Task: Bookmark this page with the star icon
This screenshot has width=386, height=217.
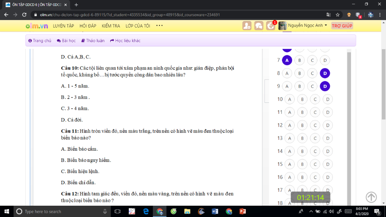Action: click(x=337, y=15)
